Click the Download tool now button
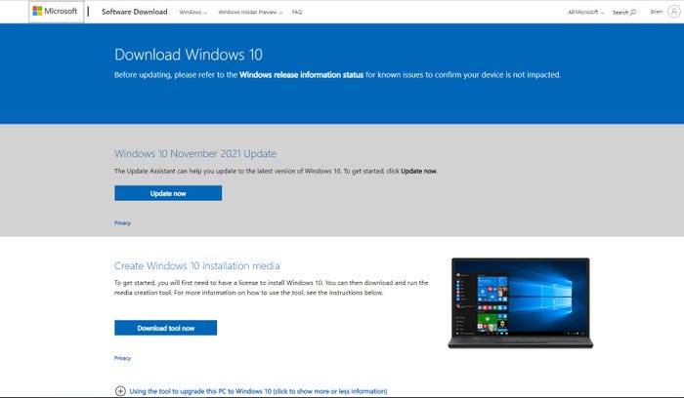 166,328
